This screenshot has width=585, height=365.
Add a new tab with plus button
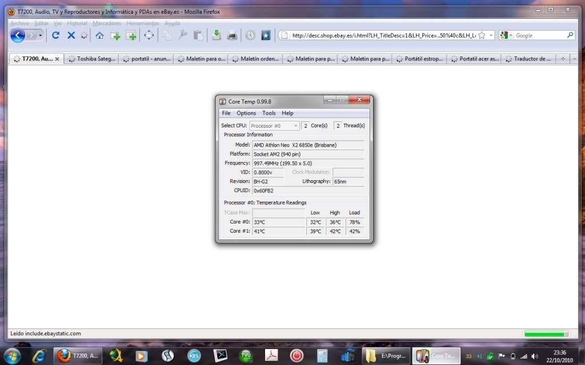click(563, 59)
